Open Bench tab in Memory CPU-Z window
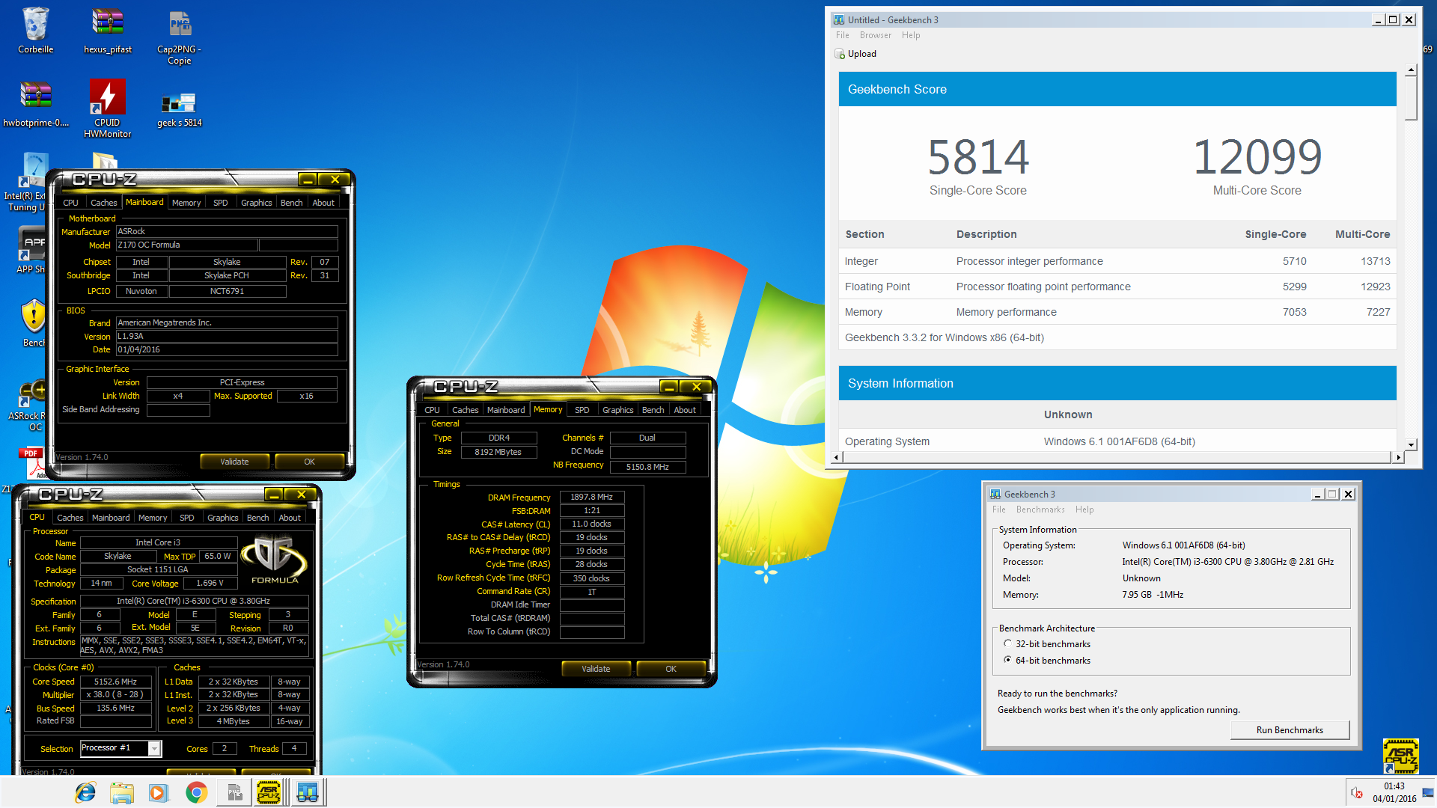This screenshot has height=808, width=1437. [653, 410]
